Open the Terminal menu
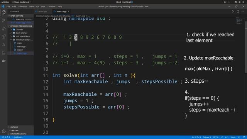Screen dimensions: 247x139 click(51, 7)
